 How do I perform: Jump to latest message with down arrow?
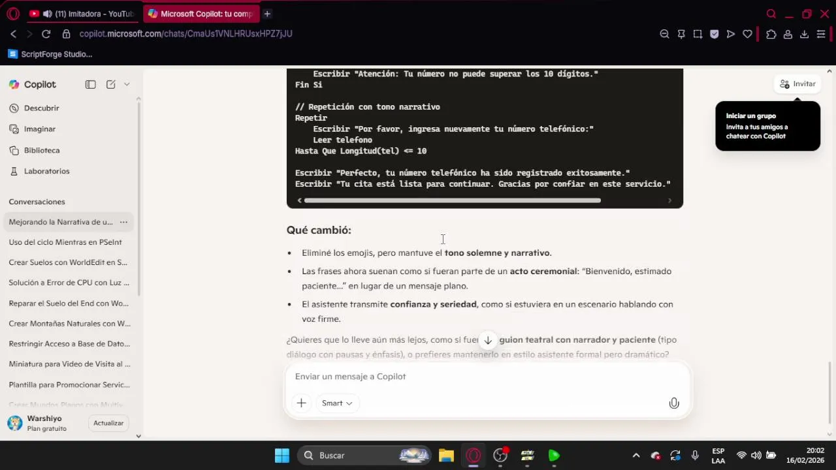point(488,340)
